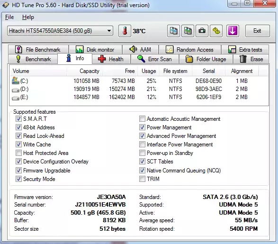The height and width of the screenshot is (244, 278).
Task: Click the File system column header
Action: (176, 71)
